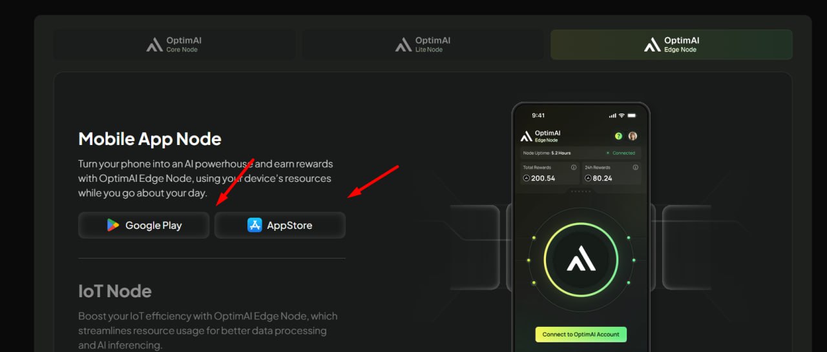Click the total rewards value 200.54
Screen dimensions: 827x352
pos(543,178)
